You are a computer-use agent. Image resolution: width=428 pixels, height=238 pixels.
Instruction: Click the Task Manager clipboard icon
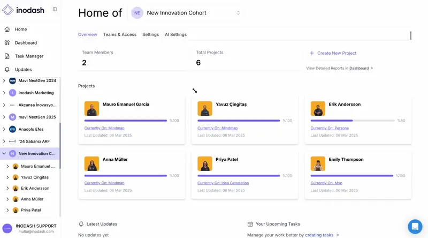pos(7,56)
